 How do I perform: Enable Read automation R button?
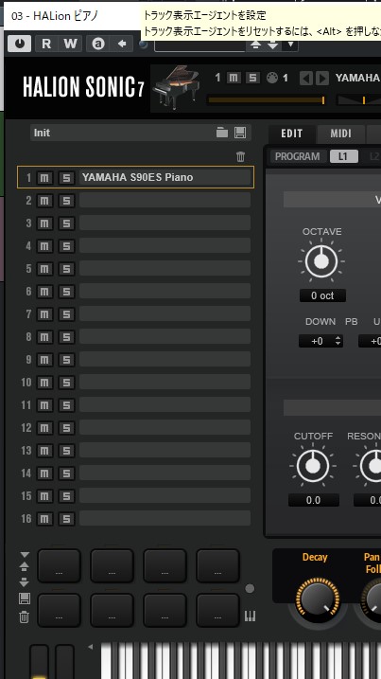coord(46,44)
